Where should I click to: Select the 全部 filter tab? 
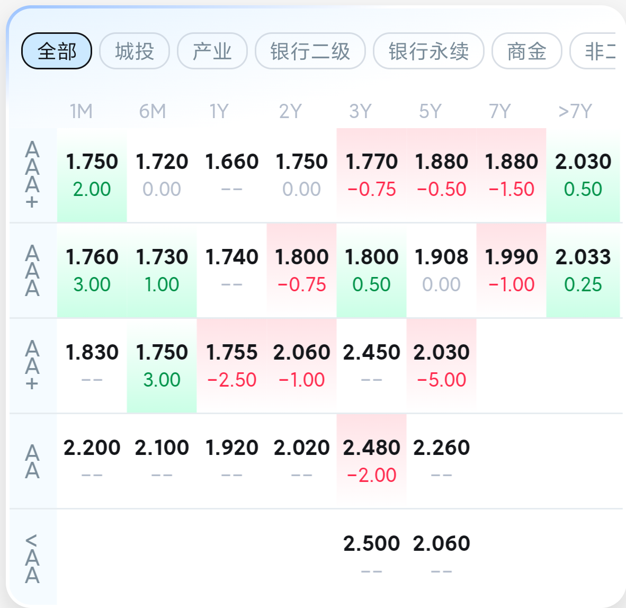click(x=57, y=51)
